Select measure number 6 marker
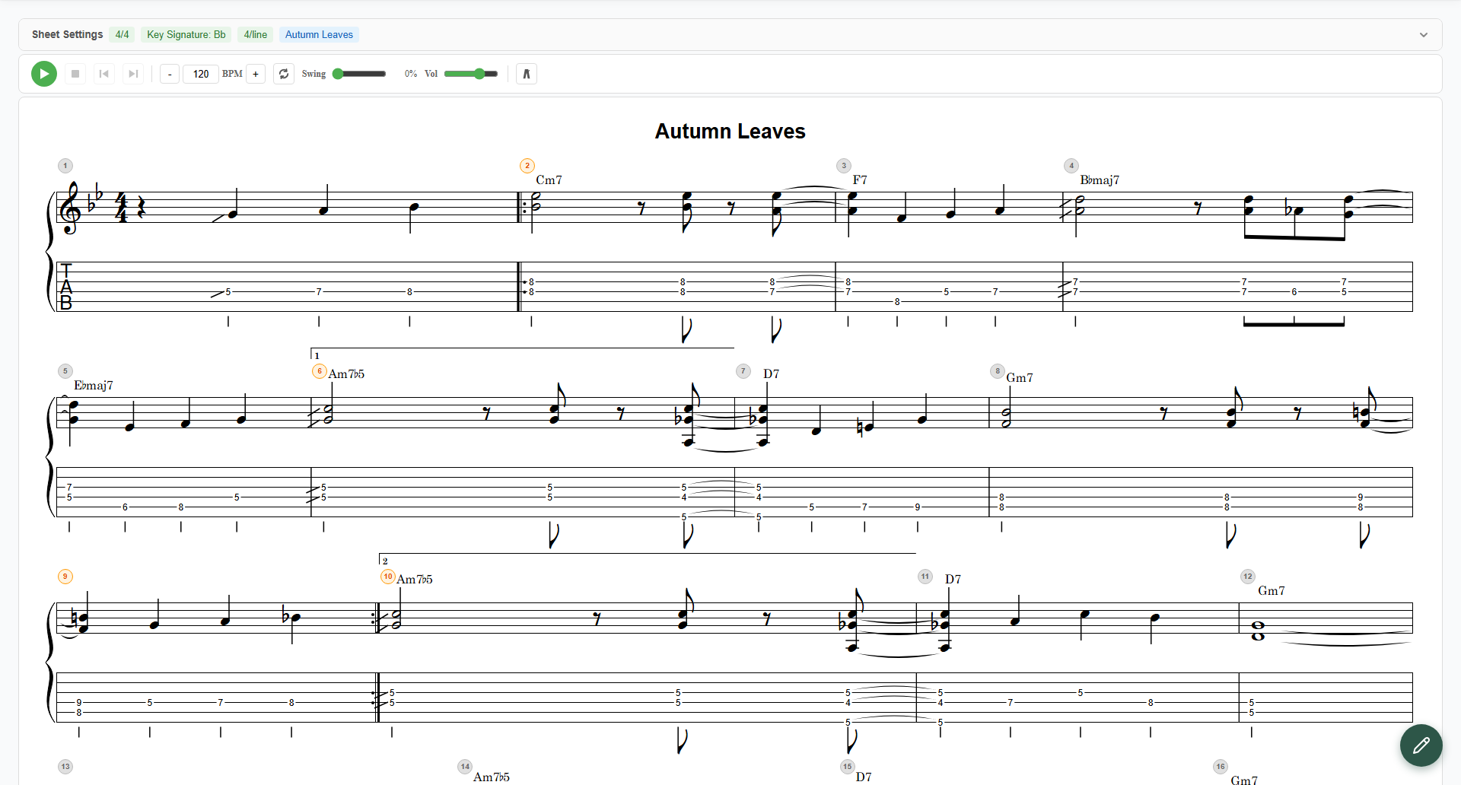 pos(320,371)
